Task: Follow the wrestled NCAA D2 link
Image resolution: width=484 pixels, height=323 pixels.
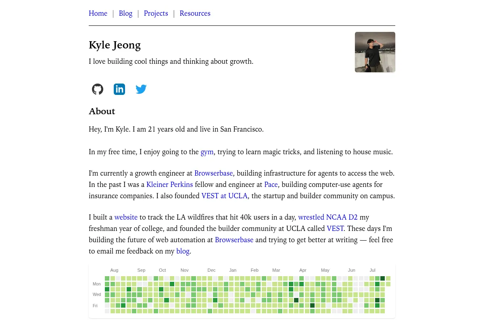Action: point(328,217)
